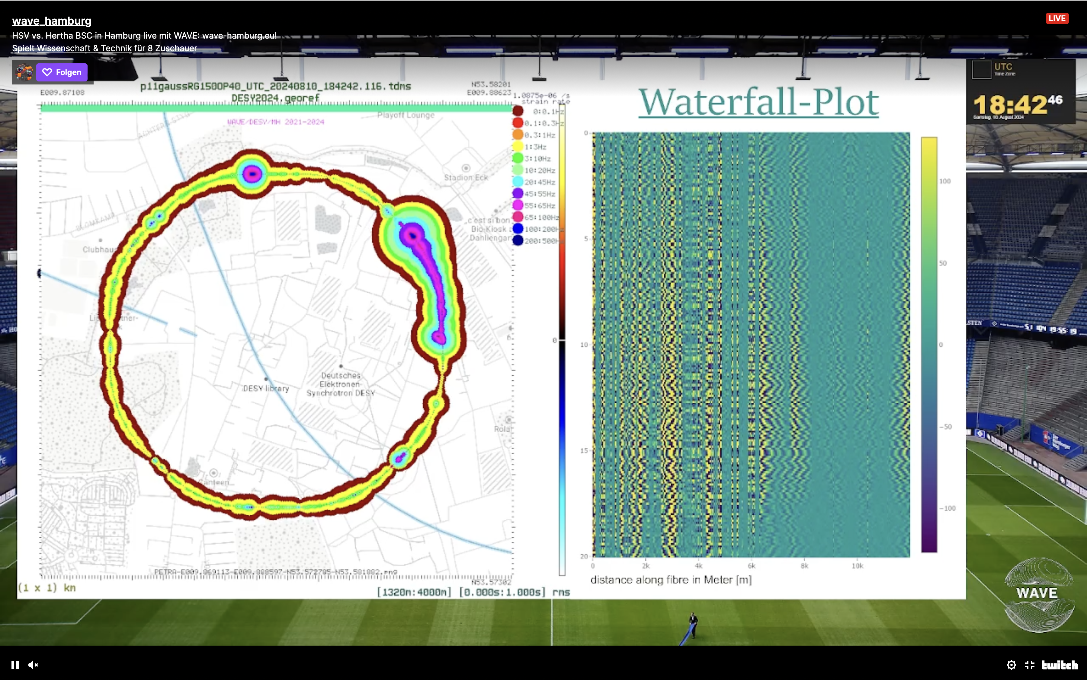This screenshot has height=680, width=1087.
Task: Click the red 0.1:0.3Hz legend dot
Action: coord(518,123)
